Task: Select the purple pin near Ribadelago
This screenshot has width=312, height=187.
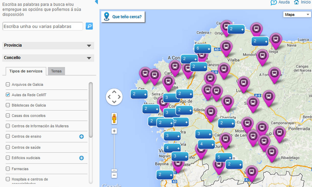Action: point(272,154)
